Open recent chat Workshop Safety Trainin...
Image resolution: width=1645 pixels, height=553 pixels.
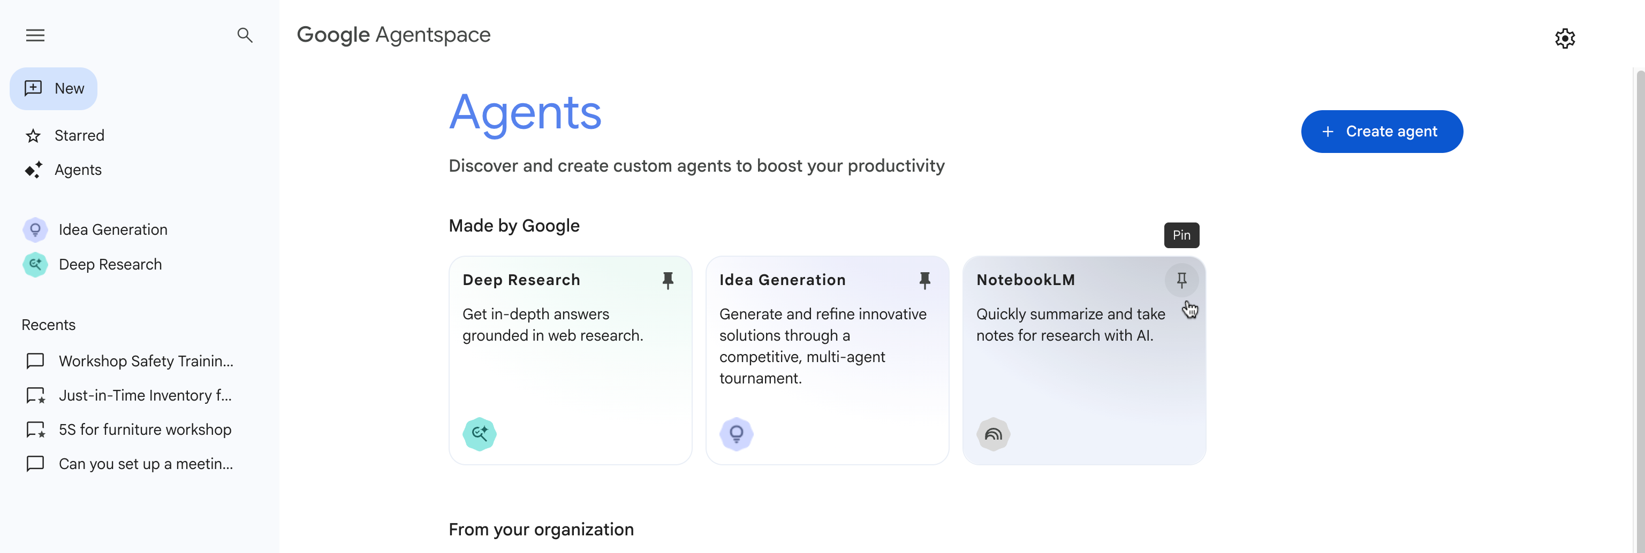tap(146, 361)
